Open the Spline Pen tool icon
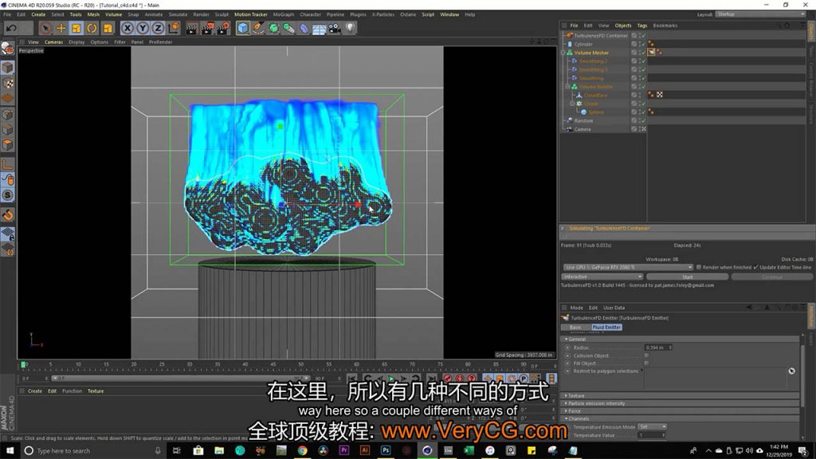The height and width of the screenshot is (459, 816). click(258, 28)
